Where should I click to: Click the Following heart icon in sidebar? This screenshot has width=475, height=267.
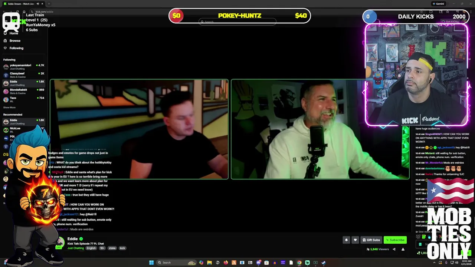[x=5, y=48]
